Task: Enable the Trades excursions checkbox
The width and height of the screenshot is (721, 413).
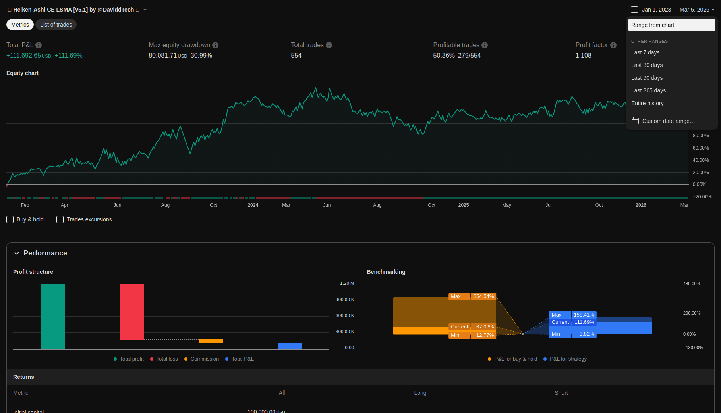Action: (60, 219)
